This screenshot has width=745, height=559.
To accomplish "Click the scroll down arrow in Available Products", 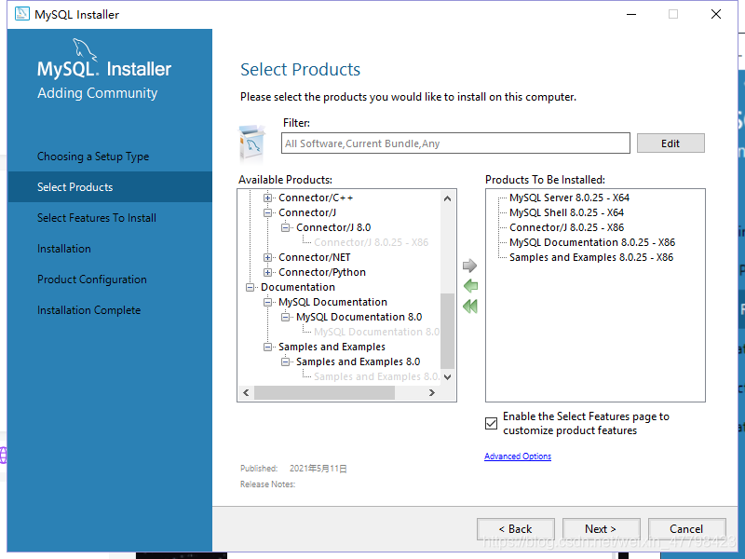I will tap(447, 377).
